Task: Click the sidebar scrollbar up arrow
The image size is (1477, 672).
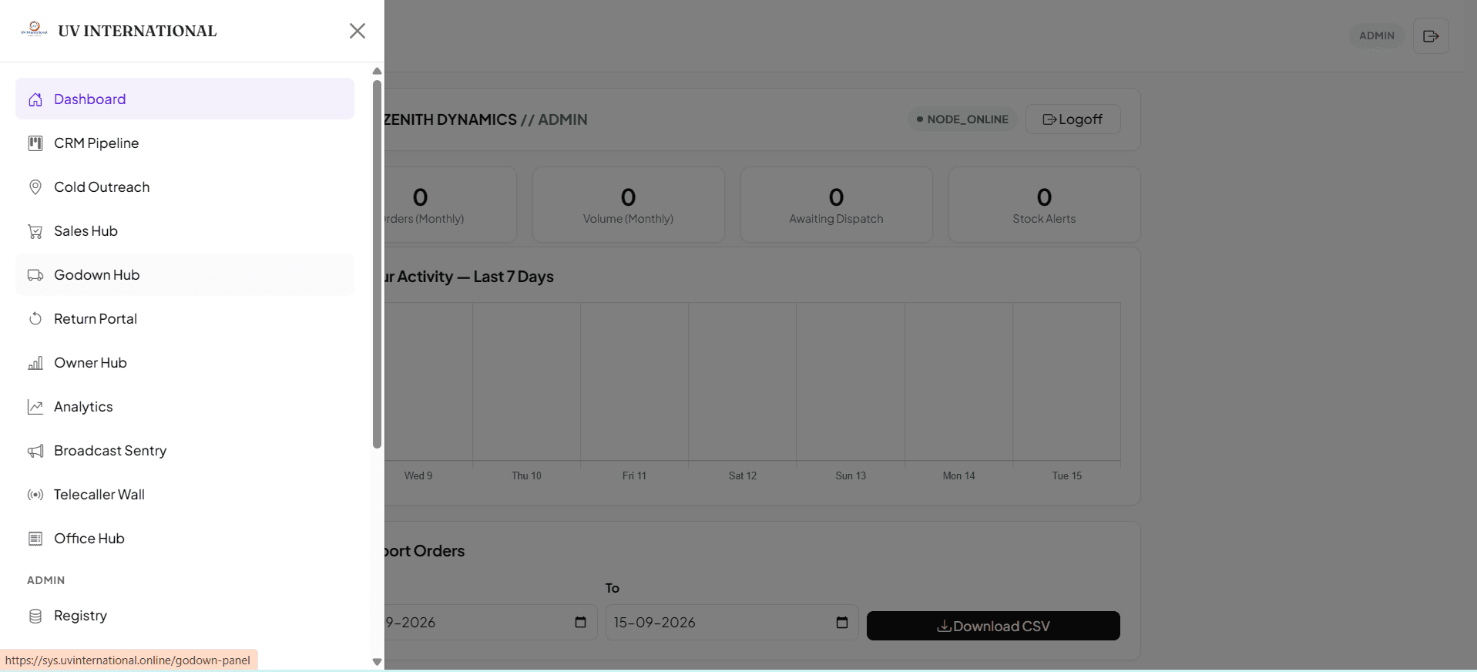Action: pos(377,71)
